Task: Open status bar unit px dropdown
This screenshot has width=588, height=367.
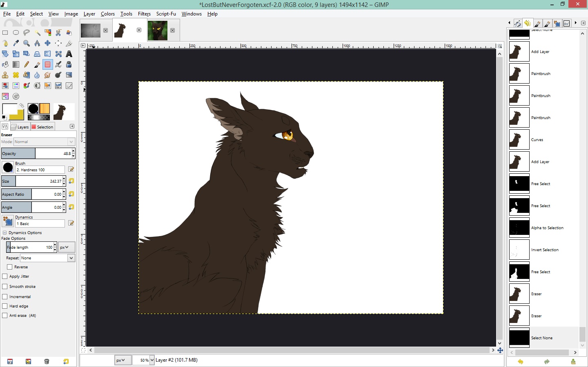Action: click(123, 360)
